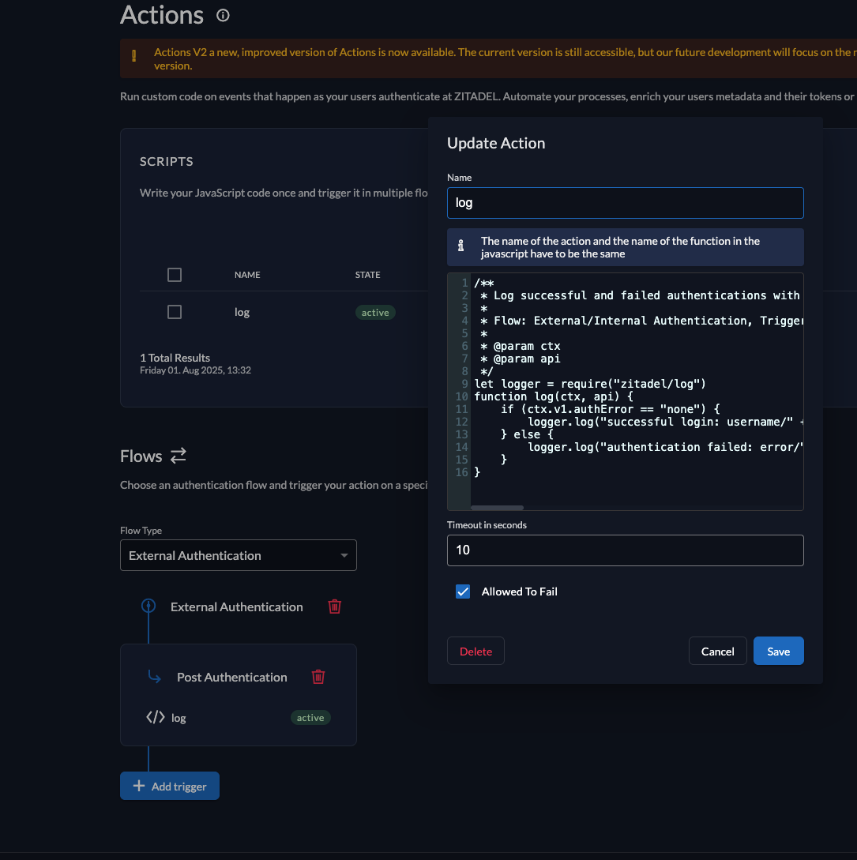Click the info icon in the name hint box
857x860 pixels.
(460, 246)
